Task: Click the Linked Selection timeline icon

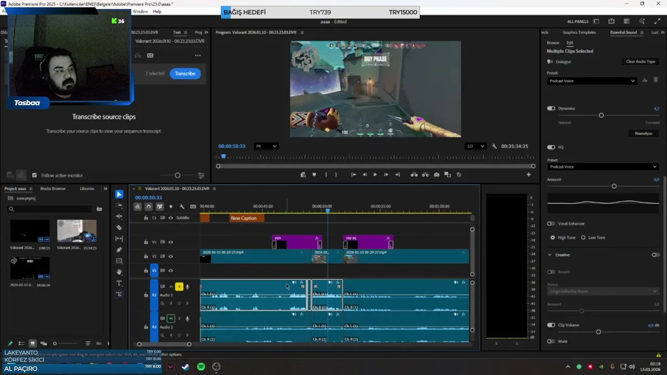Action: pyautogui.click(x=159, y=207)
